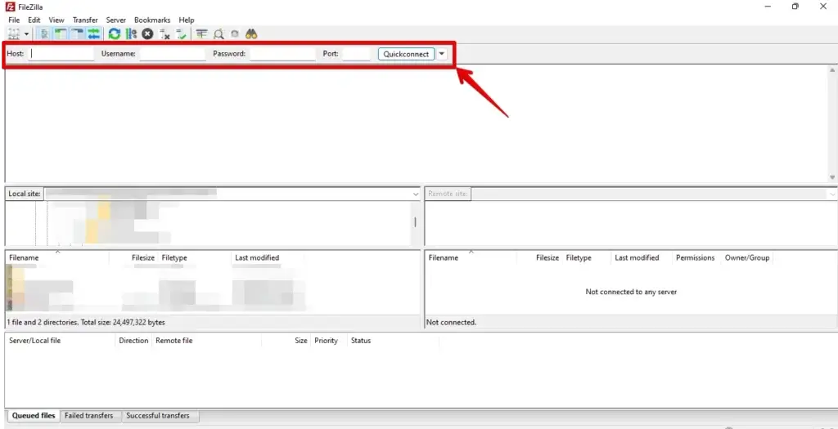Image resolution: width=838 pixels, height=429 pixels.
Task: Open directory listing filters dialog
Action: pyautogui.click(x=201, y=34)
